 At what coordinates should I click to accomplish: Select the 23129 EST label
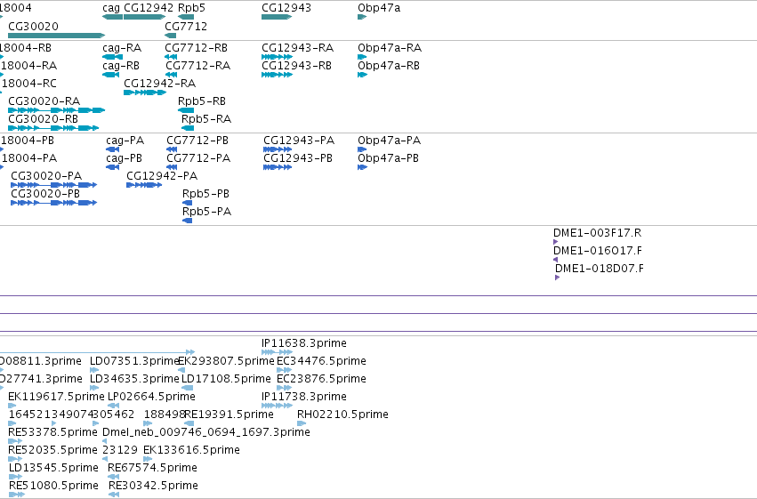pyautogui.click(x=120, y=450)
